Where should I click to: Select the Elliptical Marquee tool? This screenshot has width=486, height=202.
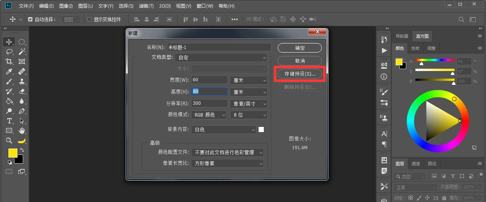click(22, 42)
